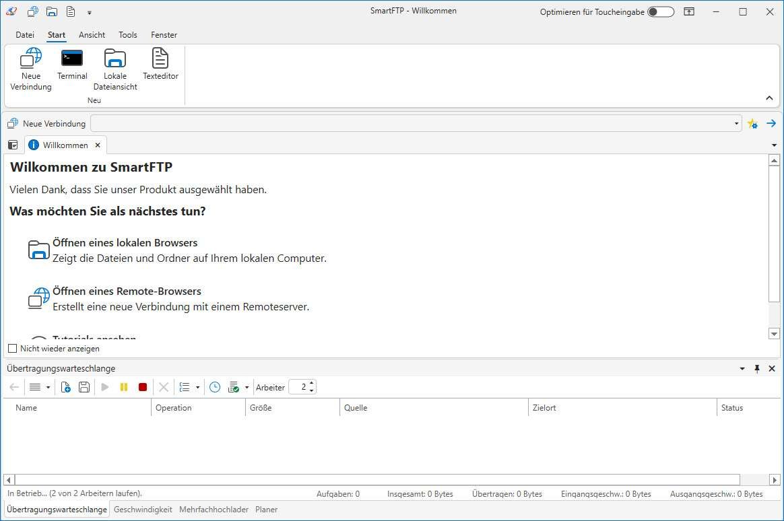Pin the Übertragungswarteschlange panel

757,368
